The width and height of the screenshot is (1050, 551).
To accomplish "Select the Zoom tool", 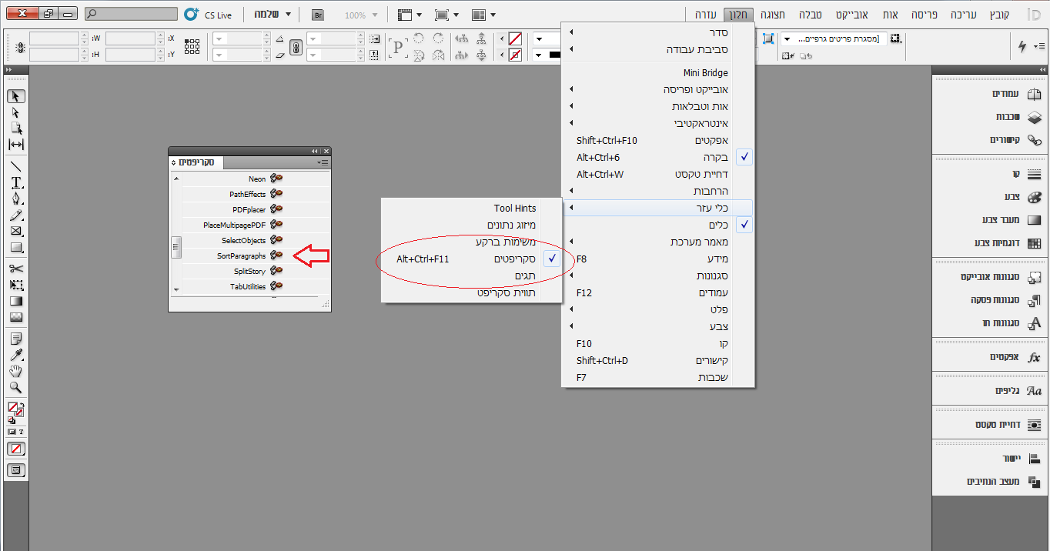I will (16, 387).
